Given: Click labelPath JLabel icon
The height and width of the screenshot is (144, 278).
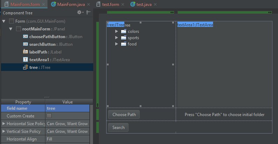Looking at the screenshot, I should click(x=25, y=52).
